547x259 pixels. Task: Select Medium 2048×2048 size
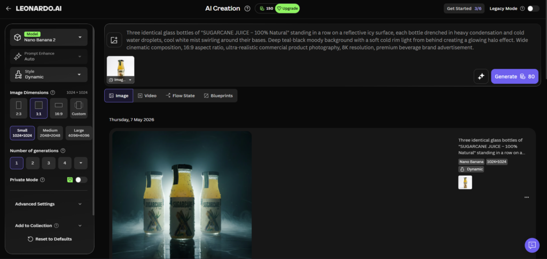(50, 133)
